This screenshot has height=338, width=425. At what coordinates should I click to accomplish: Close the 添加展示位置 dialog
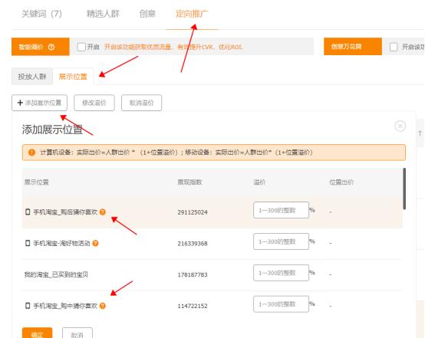point(400,126)
